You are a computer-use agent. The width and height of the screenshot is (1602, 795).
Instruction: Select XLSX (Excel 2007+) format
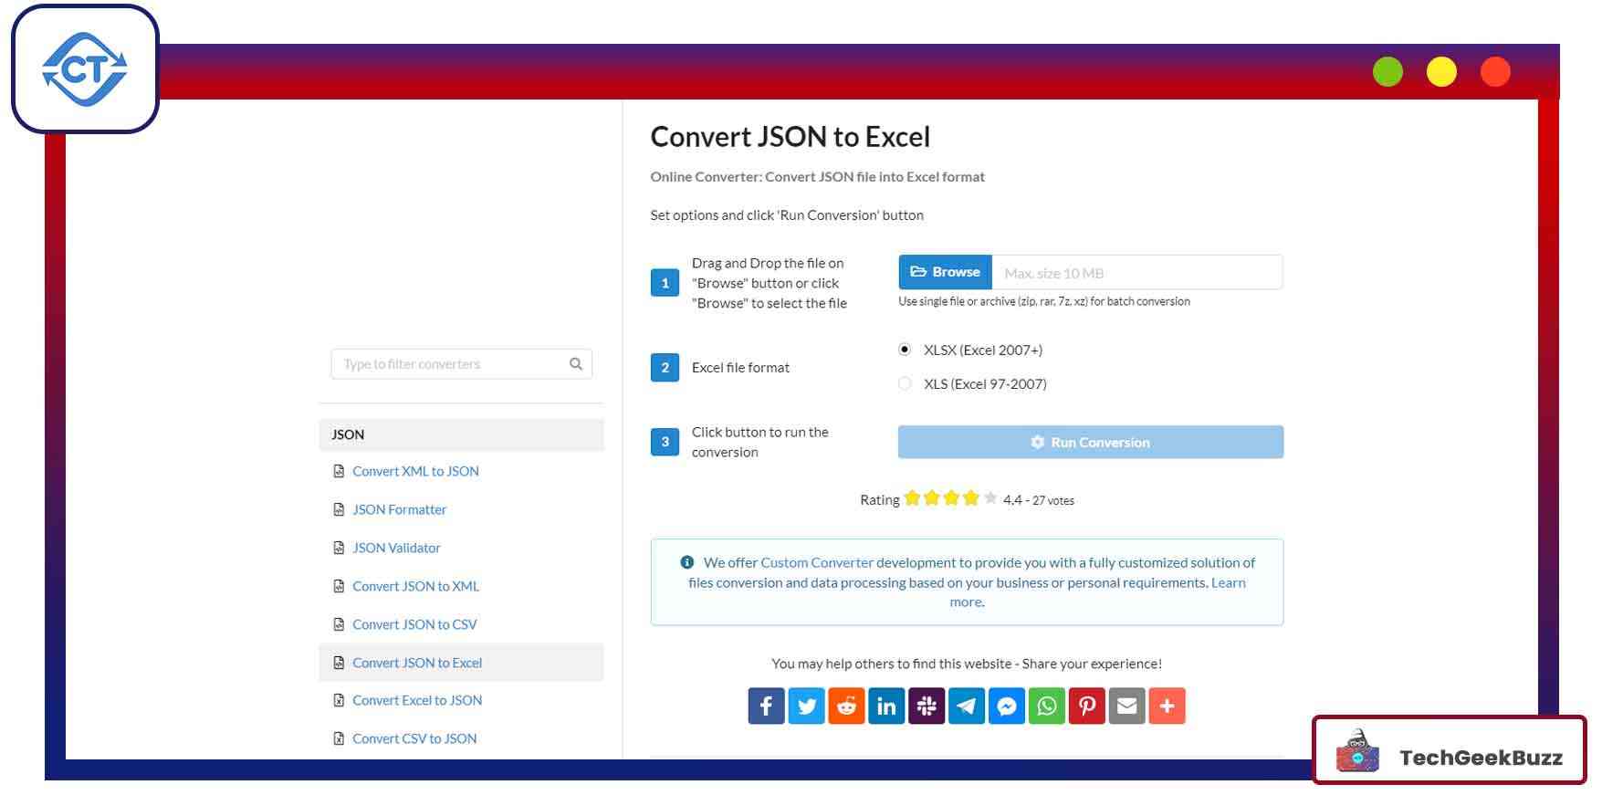click(x=905, y=350)
